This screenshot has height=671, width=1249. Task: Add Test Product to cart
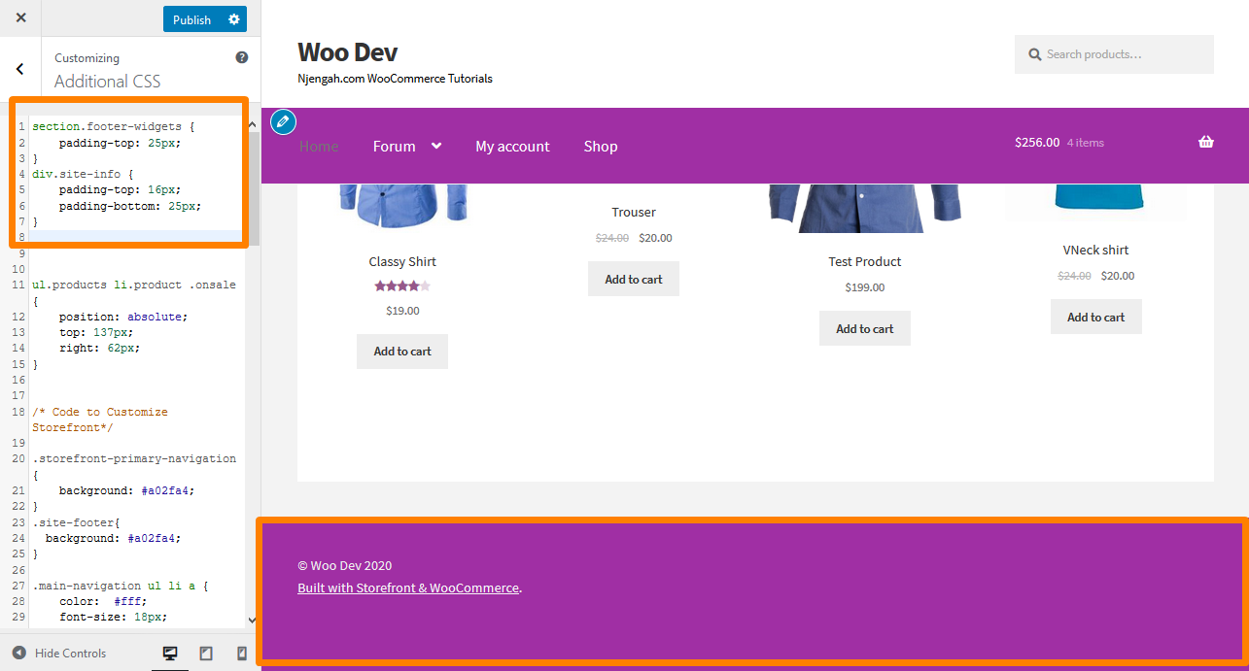[x=865, y=328]
